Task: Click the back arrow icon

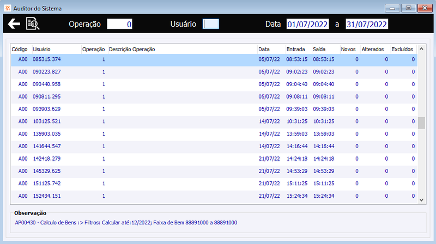Action: 14,24
